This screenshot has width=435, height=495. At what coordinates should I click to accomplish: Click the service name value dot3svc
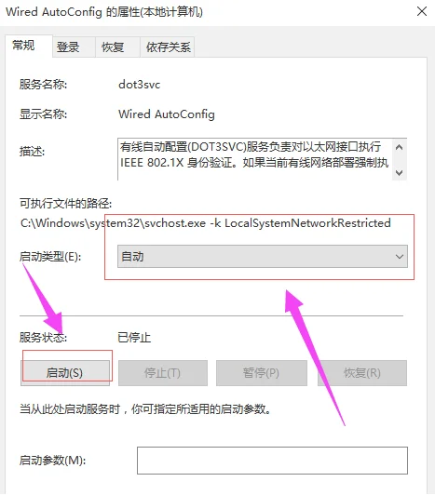coord(140,85)
